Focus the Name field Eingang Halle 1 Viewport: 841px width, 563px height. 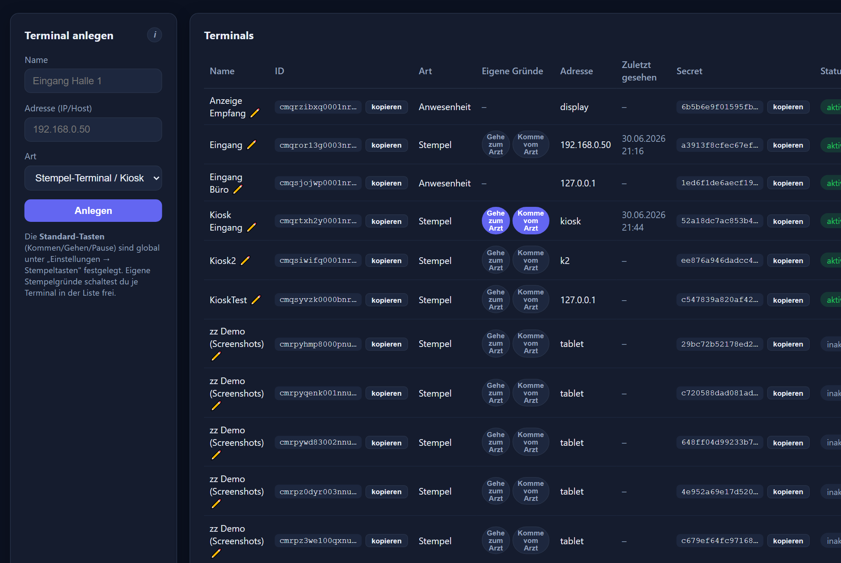click(93, 81)
